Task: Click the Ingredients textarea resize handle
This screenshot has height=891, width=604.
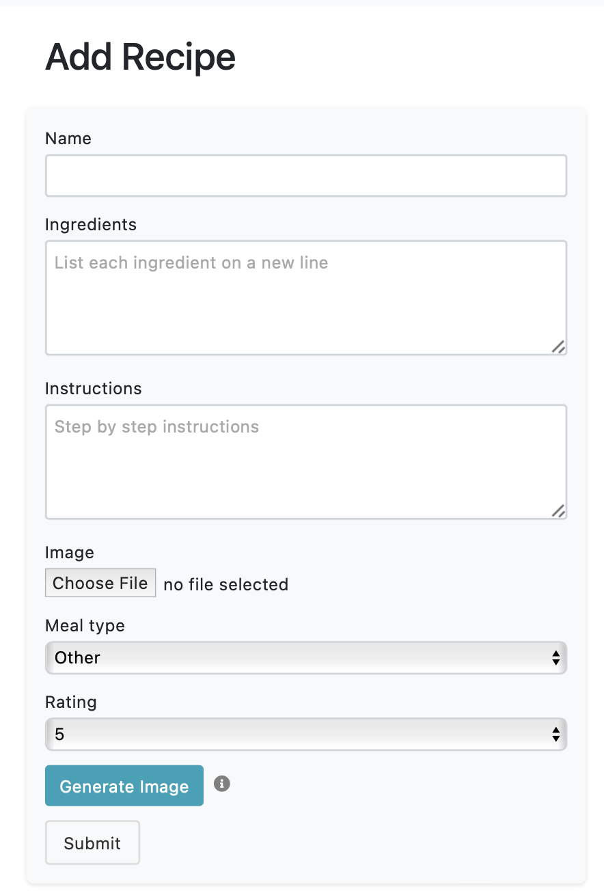Action: [558, 347]
